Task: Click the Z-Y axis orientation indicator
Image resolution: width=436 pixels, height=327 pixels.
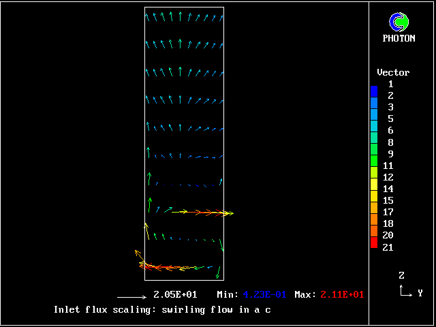Action: 406,287
